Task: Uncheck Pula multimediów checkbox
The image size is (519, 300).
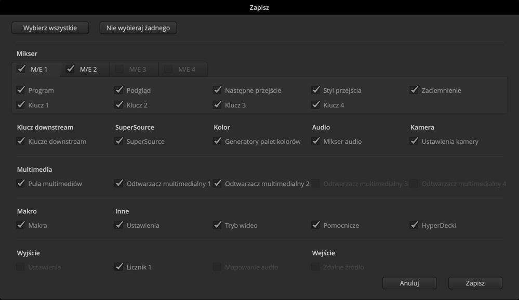Action: pos(21,183)
